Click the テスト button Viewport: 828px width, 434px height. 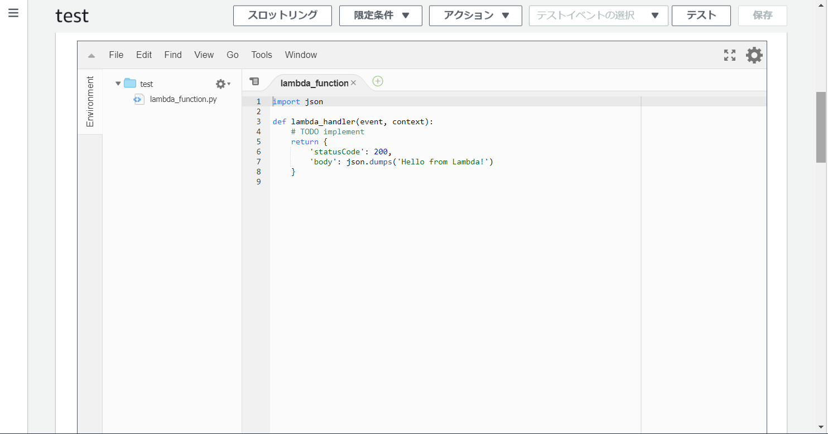coord(701,16)
